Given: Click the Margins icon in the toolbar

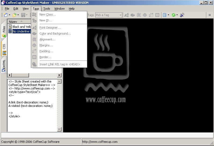Looking at the screenshot, I should coord(145,15).
